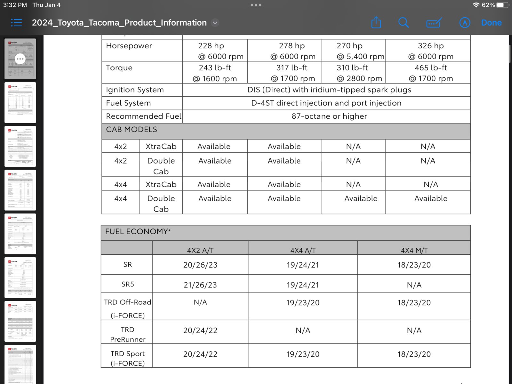
Task: Tap the Search magnifier icon
Action: pyautogui.click(x=404, y=22)
